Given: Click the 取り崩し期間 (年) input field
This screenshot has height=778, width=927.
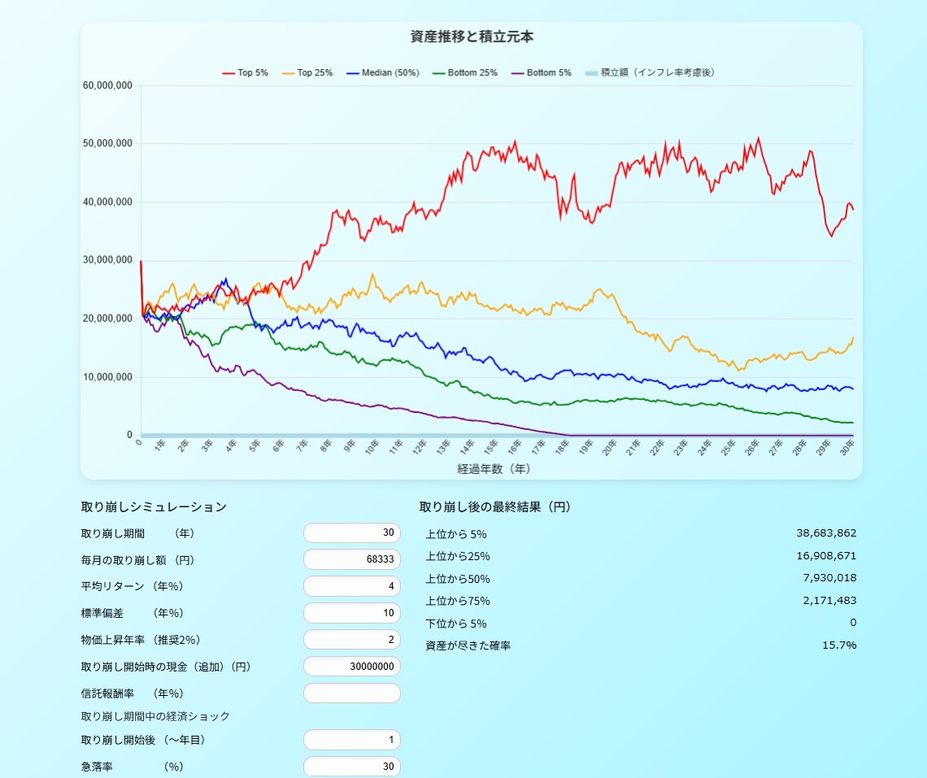Looking at the screenshot, I should (x=351, y=533).
